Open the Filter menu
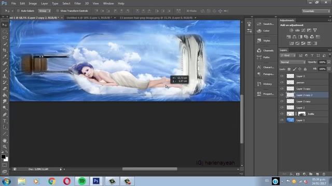The height and width of the screenshot is (186, 332). pyautogui.click(x=78, y=4)
